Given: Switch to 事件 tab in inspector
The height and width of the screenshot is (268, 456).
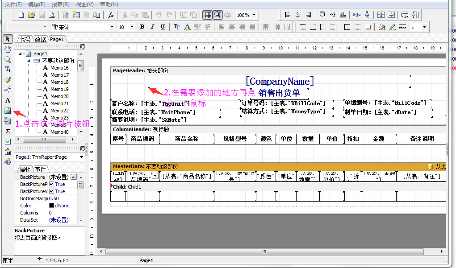Looking at the screenshot, I should pos(41,169).
